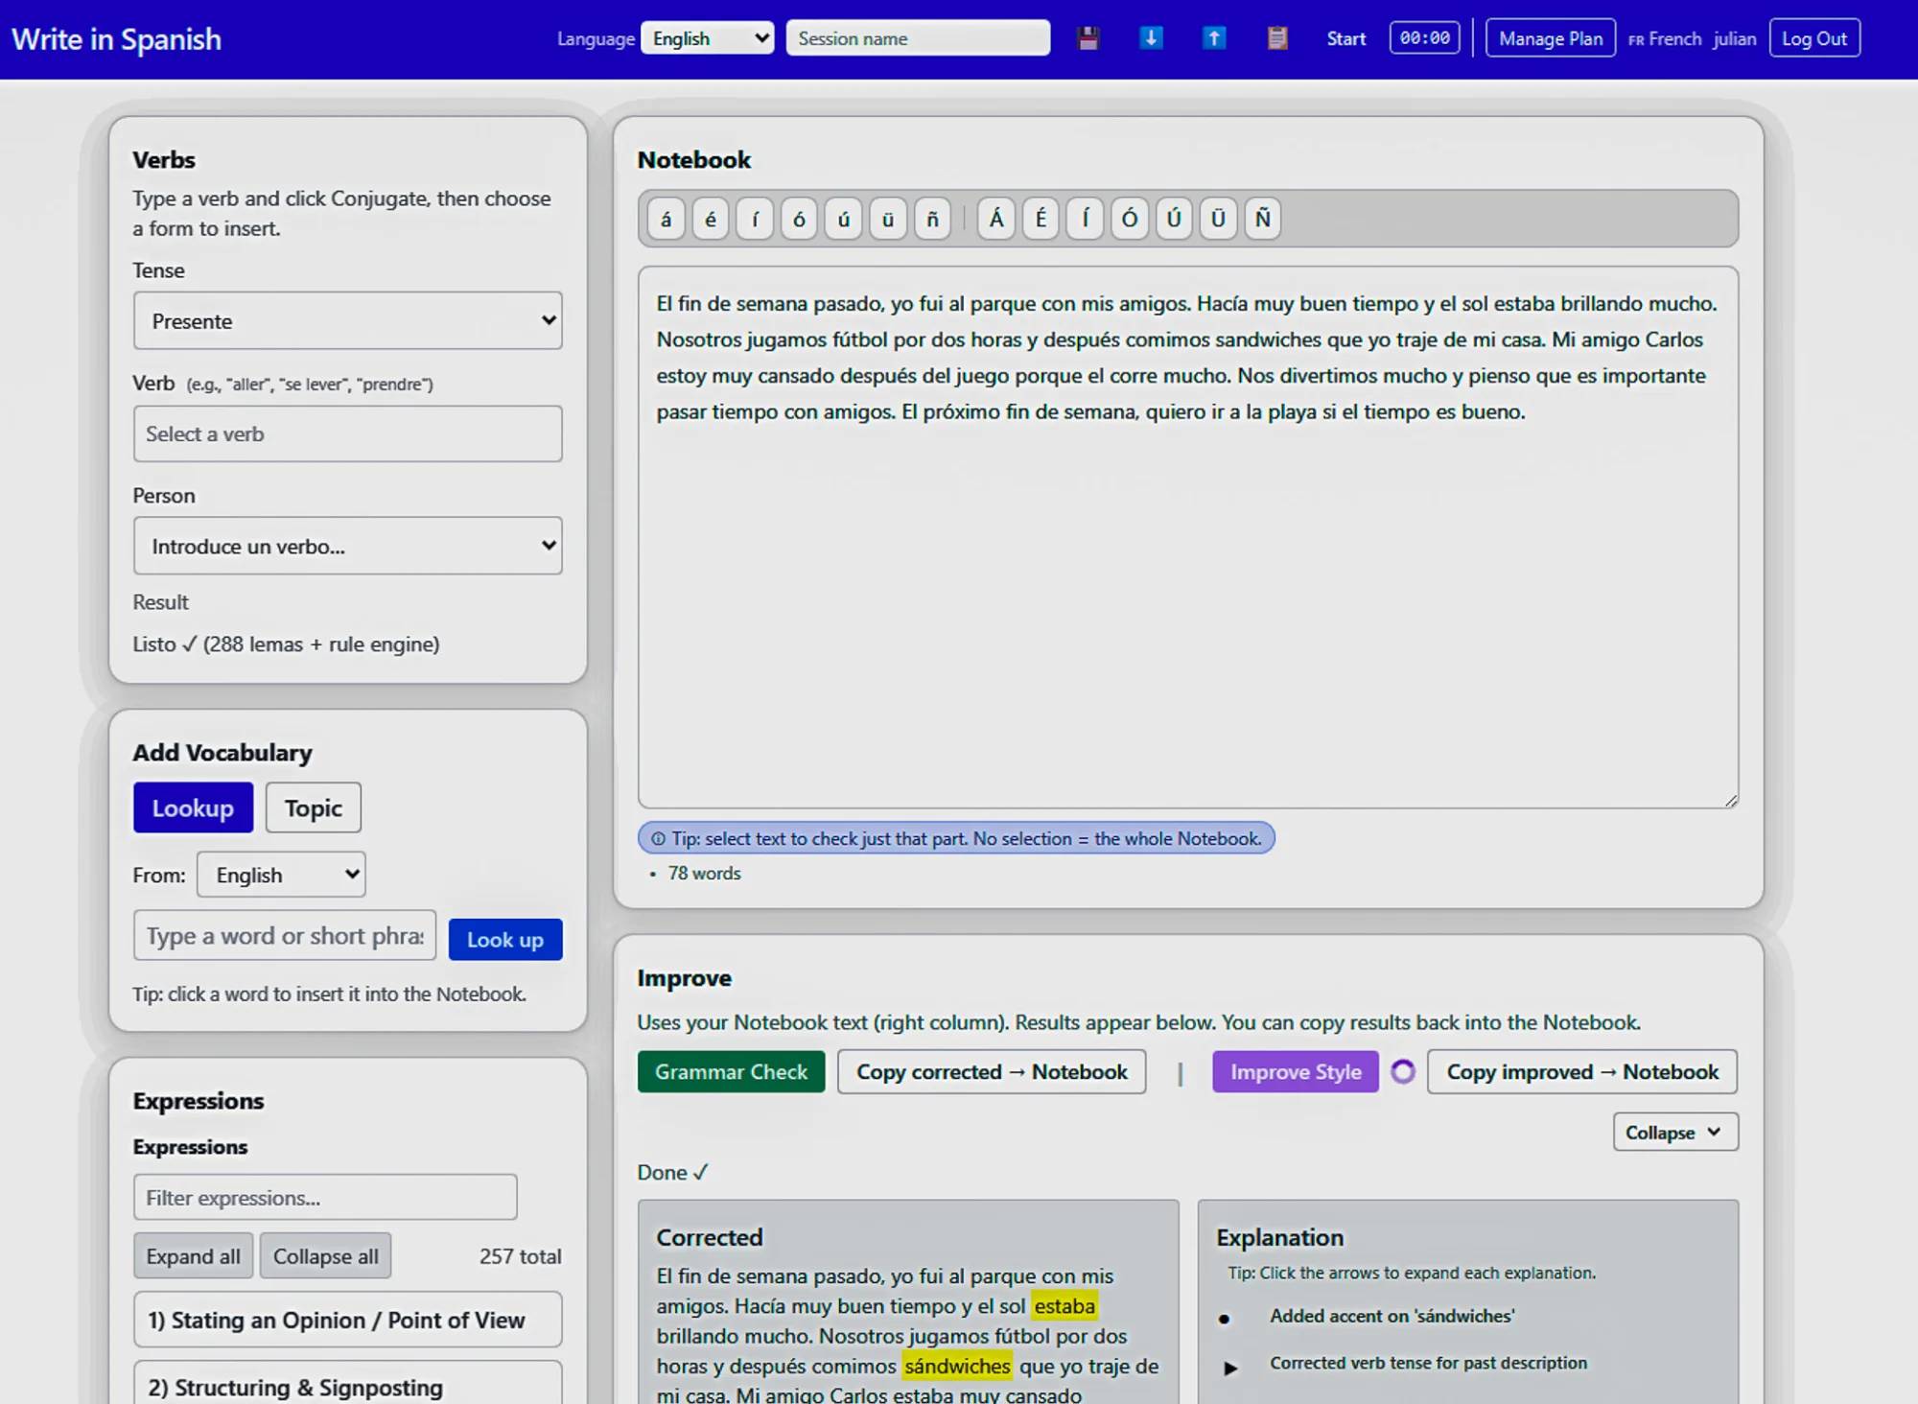Insert the uppercase É character
The height and width of the screenshot is (1404, 1918).
[1040, 219]
